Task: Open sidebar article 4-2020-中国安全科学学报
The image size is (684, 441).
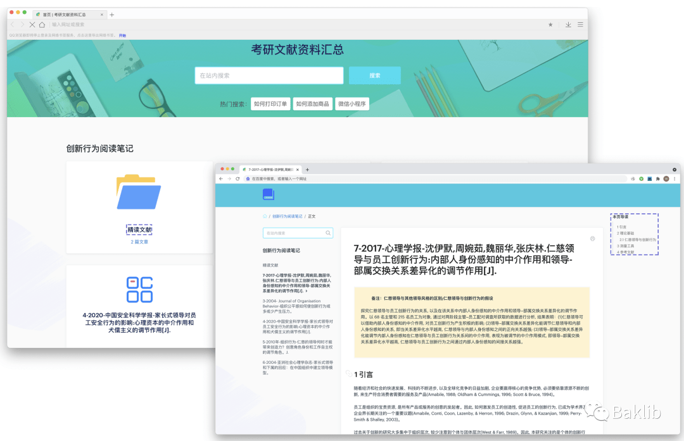Action: 298,326
